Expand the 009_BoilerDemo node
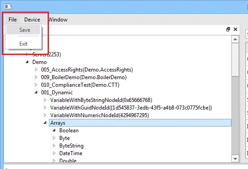This screenshot has height=169, width=248. 36,77
